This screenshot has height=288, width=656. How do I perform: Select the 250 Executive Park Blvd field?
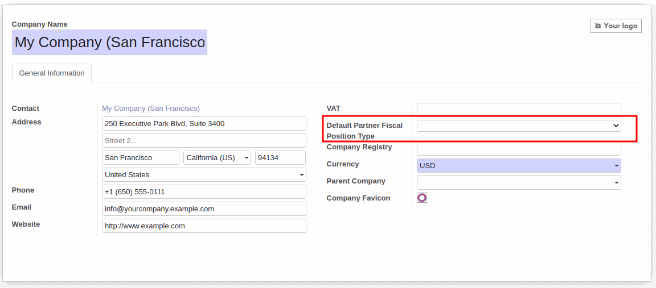204,124
